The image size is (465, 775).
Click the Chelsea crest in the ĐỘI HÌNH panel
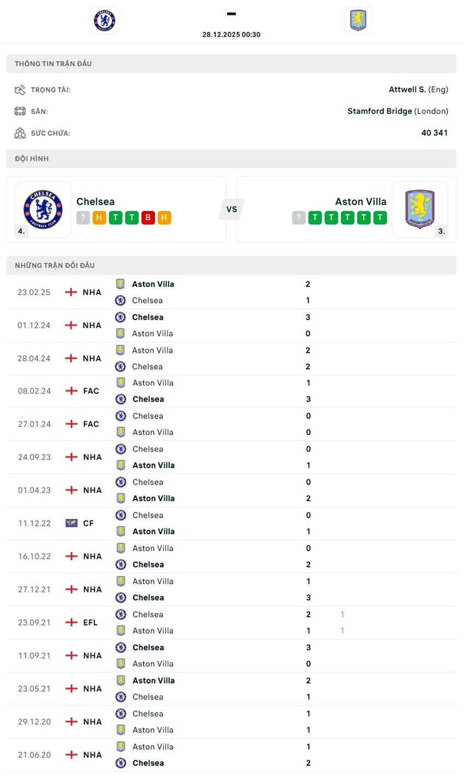point(43,209)
